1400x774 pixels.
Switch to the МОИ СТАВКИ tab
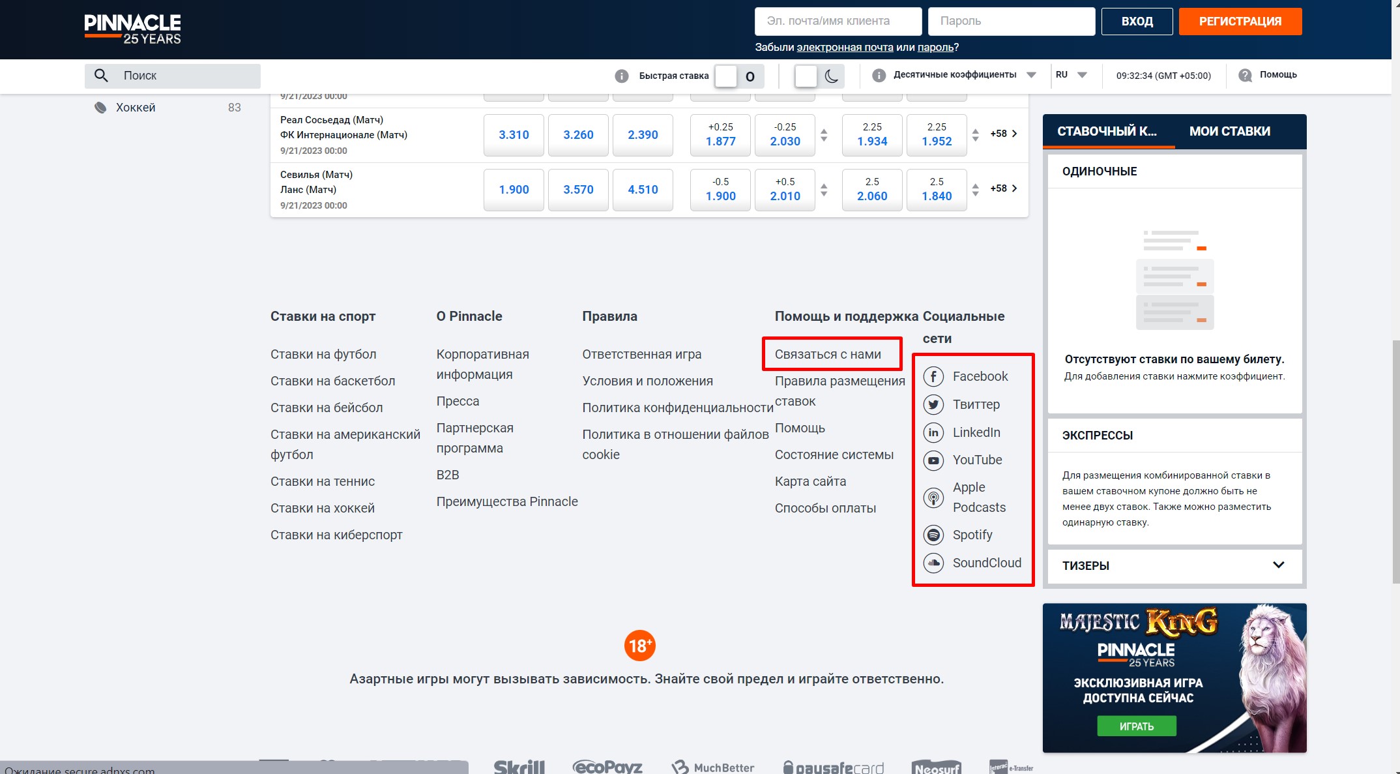(x=1229, y=131)
